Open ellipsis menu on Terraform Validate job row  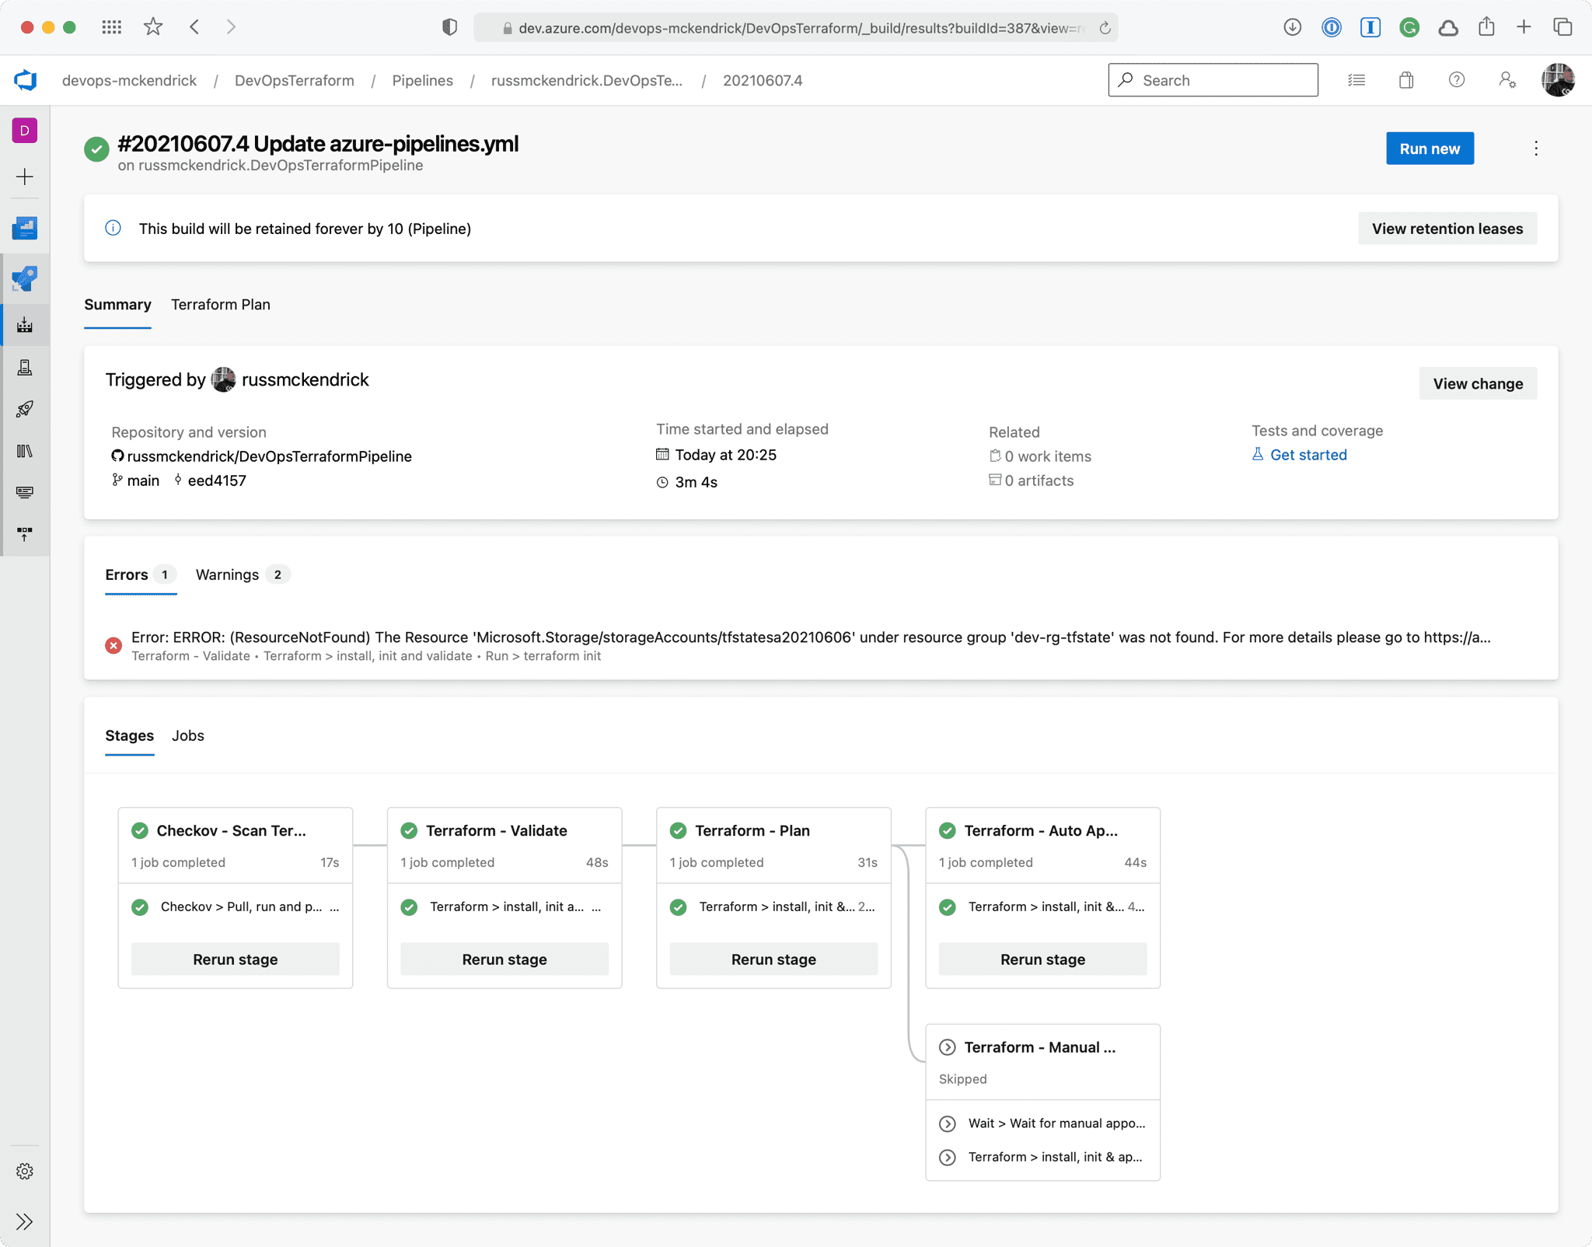tap(596, 907)
